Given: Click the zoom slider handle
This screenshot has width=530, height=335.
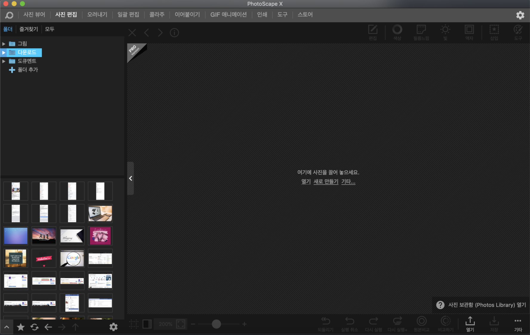Looking at the screenshot, I should (x=216, y=324).
